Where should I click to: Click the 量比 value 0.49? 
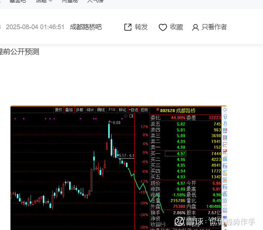[217, 200]
